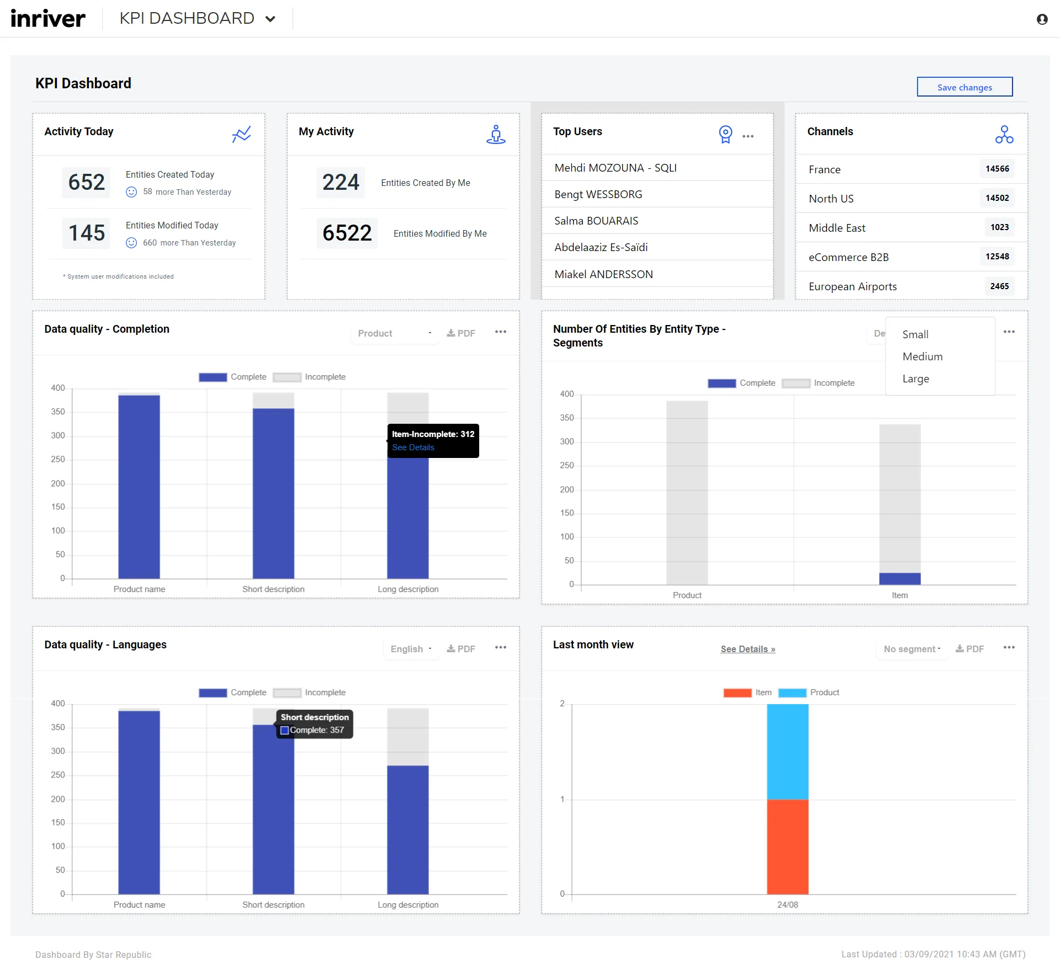Click the Top Users award badge icon
The height and width of the screenshot is (975, 1060).
tap(725, 134)
